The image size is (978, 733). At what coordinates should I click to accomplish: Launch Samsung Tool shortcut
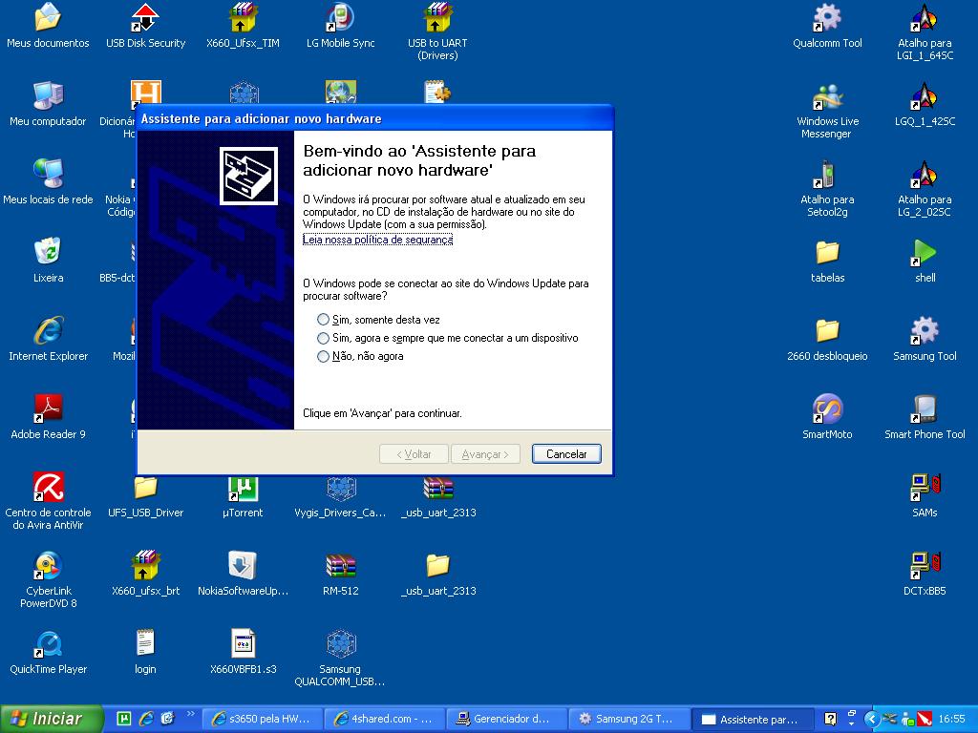(925, 339)
